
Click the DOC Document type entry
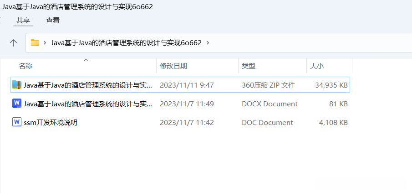tap(267, 122)
